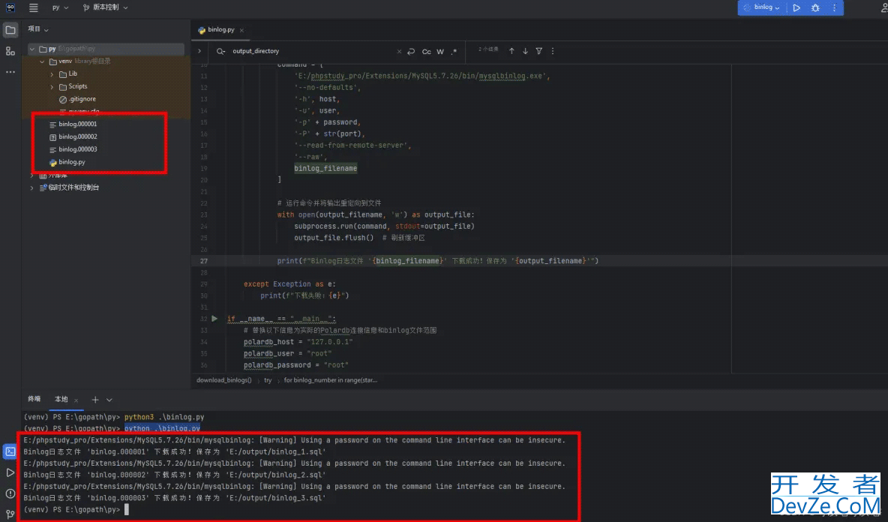This screenshot has height=522, width=888.
Task: Go to next search occurrence
Action: 525,51
